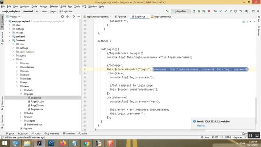261x147 pixels.
Task: Click the UTF-8 encoding status entry
Action: click(x=228, y=138)
